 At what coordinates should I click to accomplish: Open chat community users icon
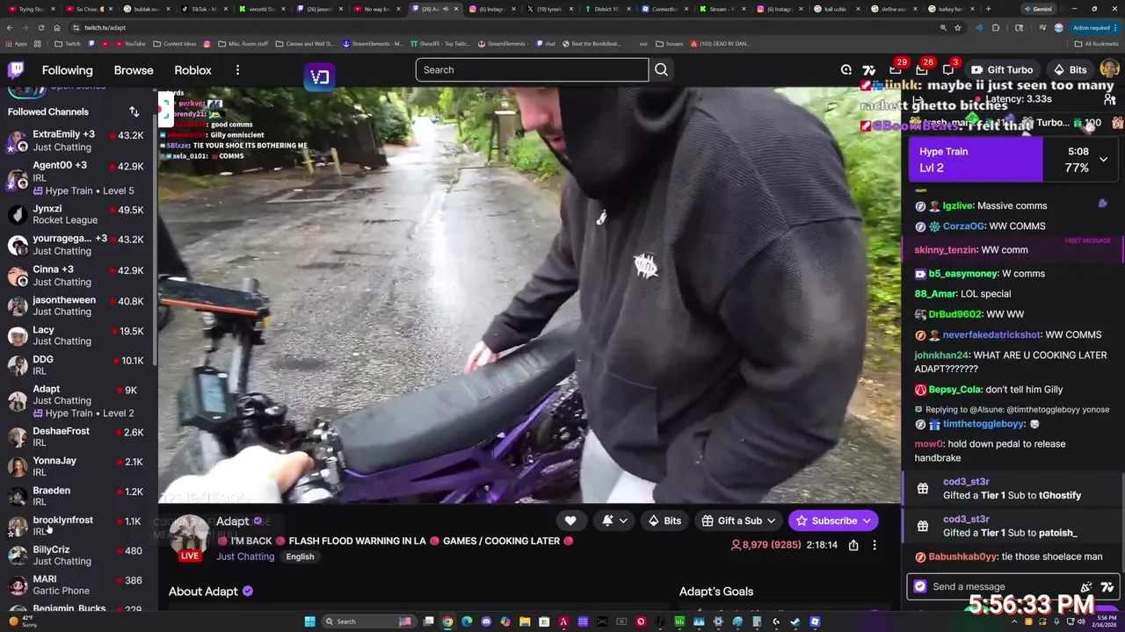click(1110, 99)
